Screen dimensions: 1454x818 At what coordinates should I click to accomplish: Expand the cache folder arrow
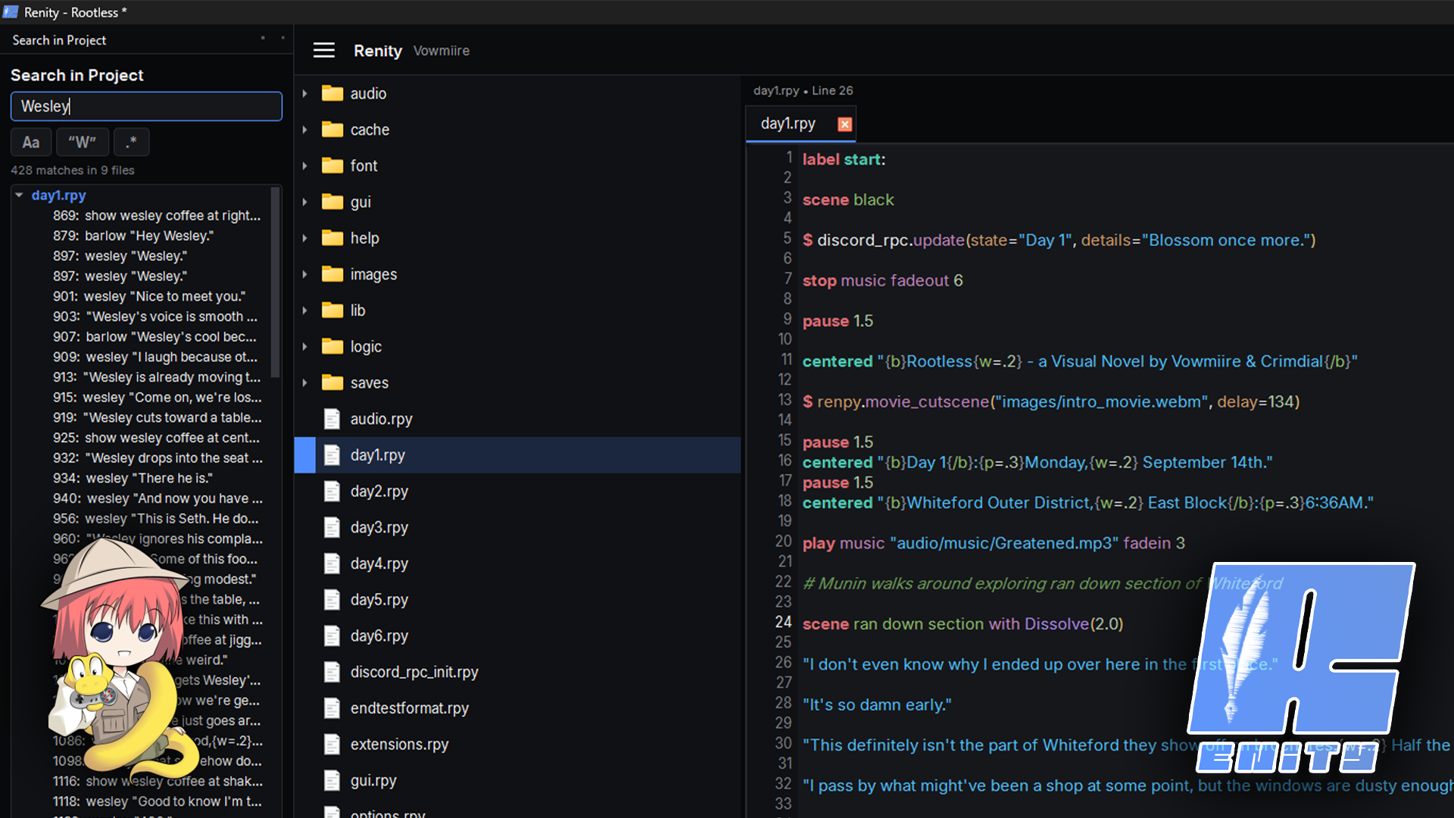pyautogui.click(x=304, y=130)
